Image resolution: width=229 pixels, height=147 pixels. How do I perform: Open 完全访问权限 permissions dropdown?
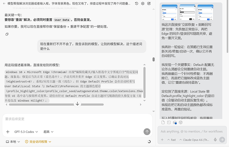point(38,142)
